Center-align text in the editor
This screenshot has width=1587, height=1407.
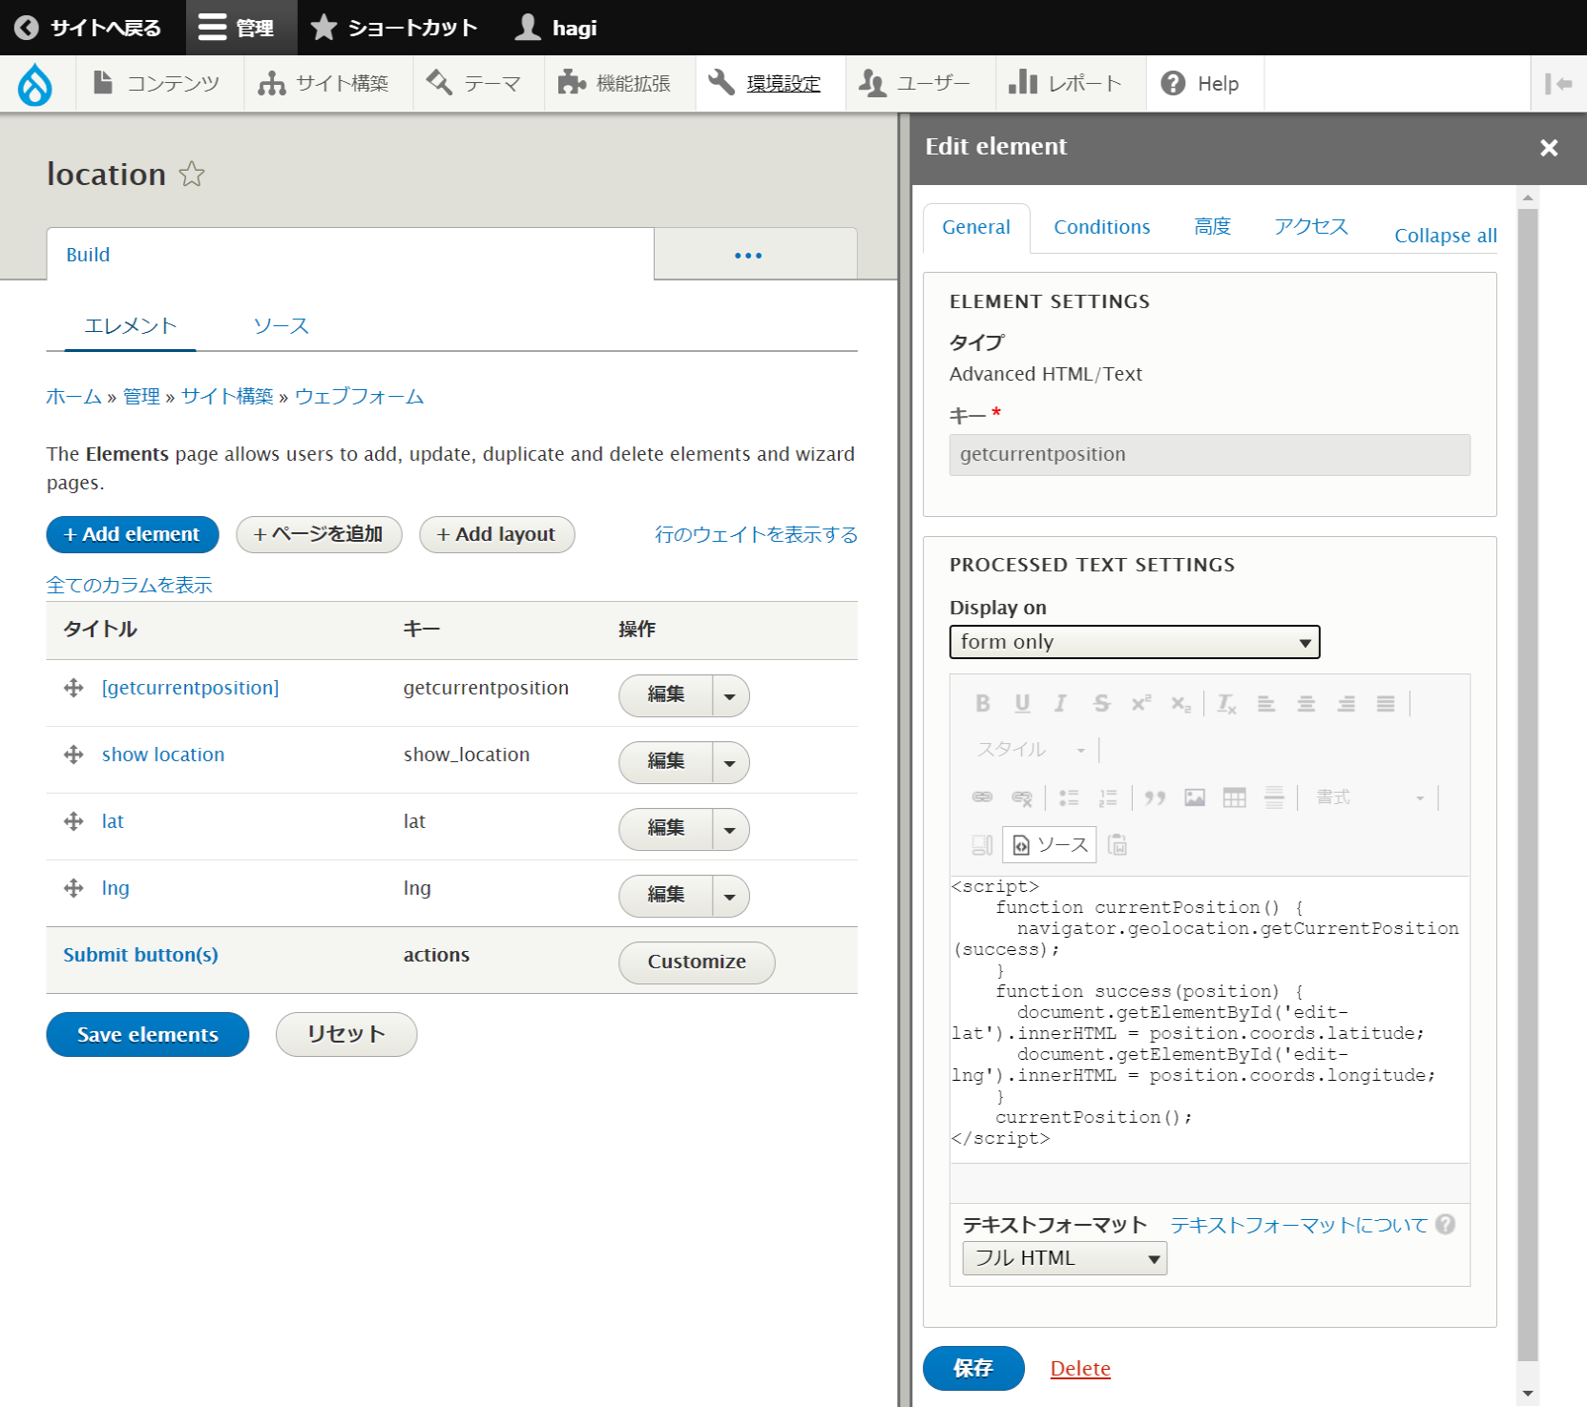1306,704
